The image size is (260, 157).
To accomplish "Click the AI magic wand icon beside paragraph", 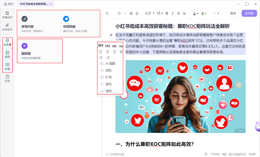I will click(111, 35).
